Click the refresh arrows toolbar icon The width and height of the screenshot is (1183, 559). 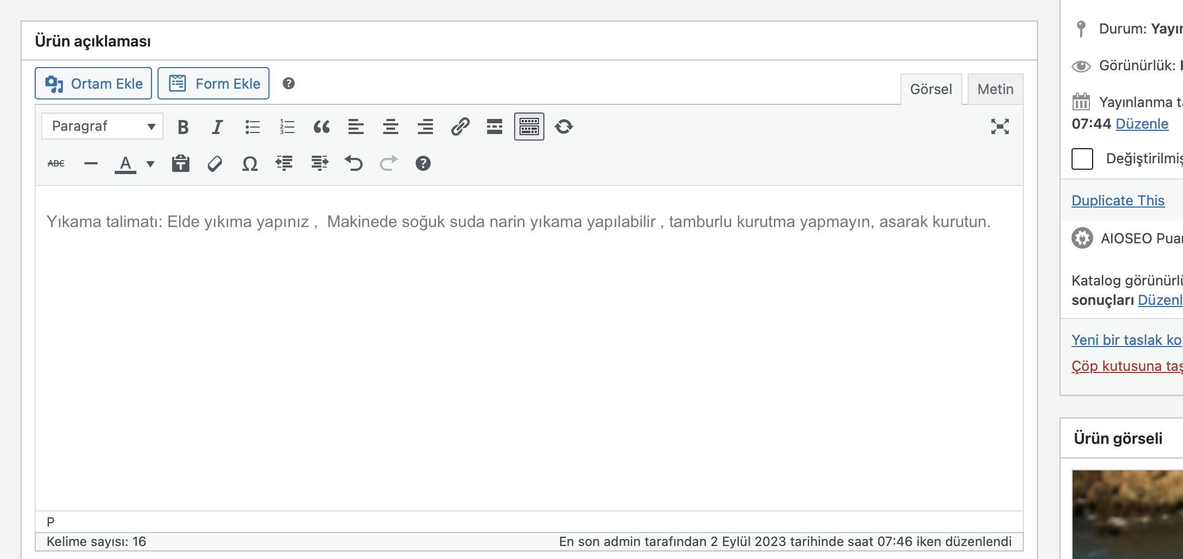564,127
